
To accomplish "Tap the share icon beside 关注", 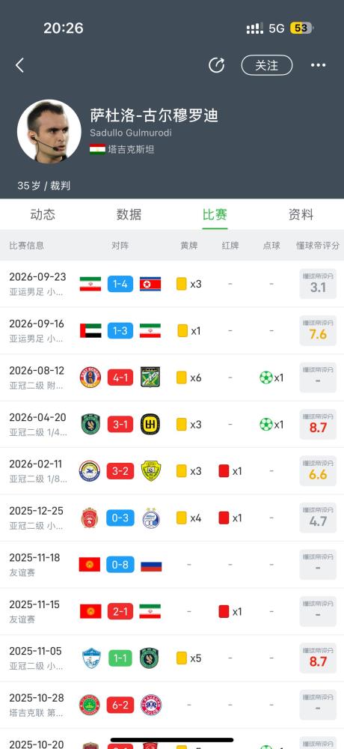I will pos(216,65).
